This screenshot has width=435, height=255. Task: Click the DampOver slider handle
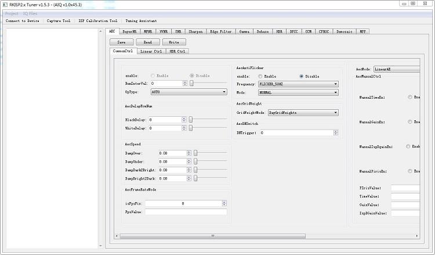195,153
